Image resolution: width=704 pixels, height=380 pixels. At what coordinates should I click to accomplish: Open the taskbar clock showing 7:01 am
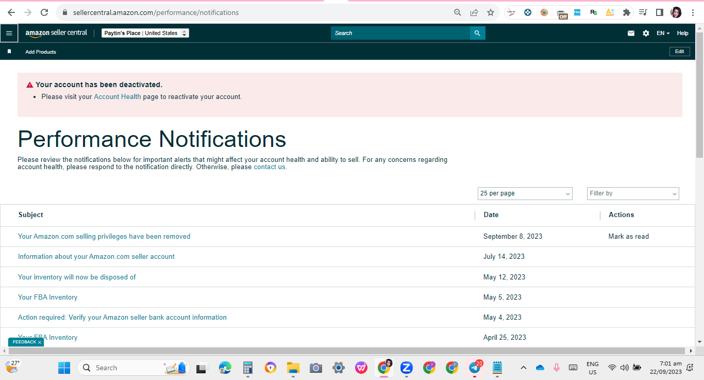pyautogui.click(x=666, y=368)
